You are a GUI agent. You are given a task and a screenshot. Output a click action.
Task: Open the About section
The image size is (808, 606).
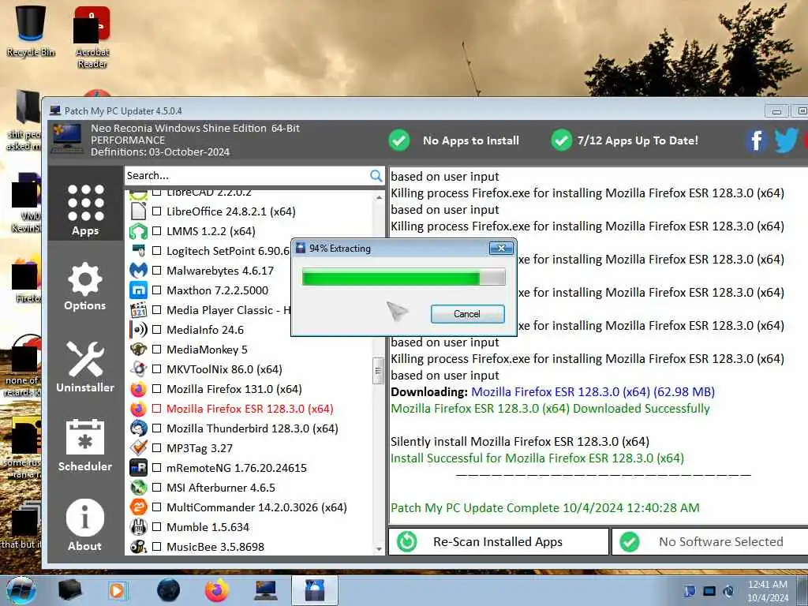point(85,525)
